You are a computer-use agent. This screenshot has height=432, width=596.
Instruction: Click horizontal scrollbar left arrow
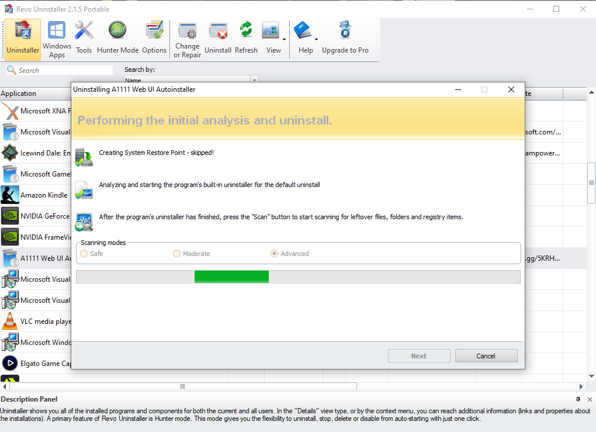[x=4, y=386]
